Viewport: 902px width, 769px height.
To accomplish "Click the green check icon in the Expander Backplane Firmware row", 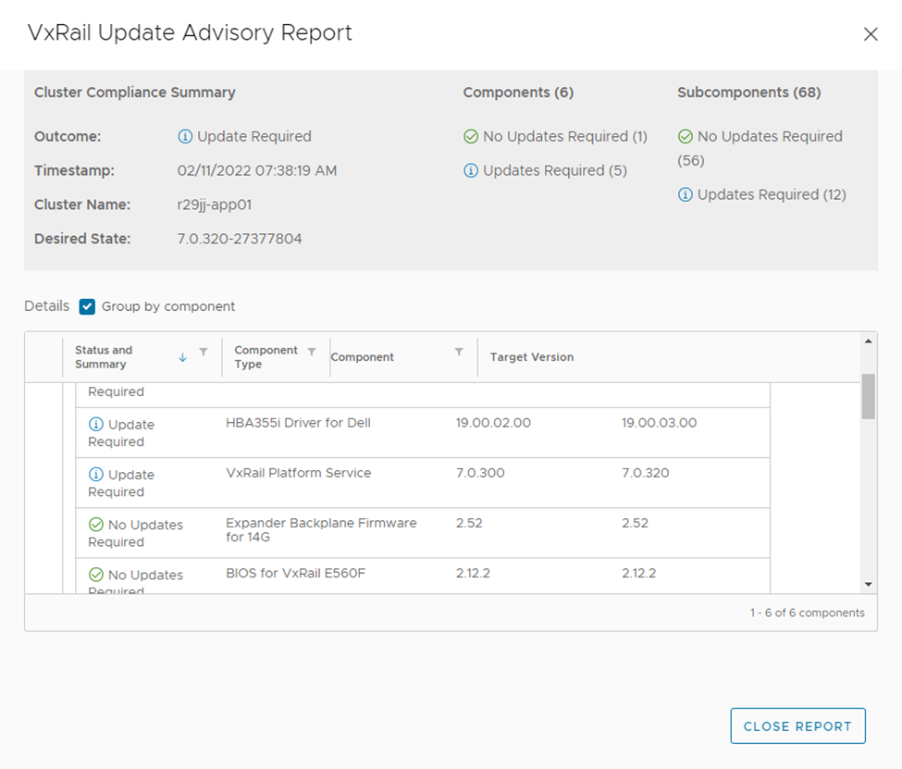I will coord(96,525).
